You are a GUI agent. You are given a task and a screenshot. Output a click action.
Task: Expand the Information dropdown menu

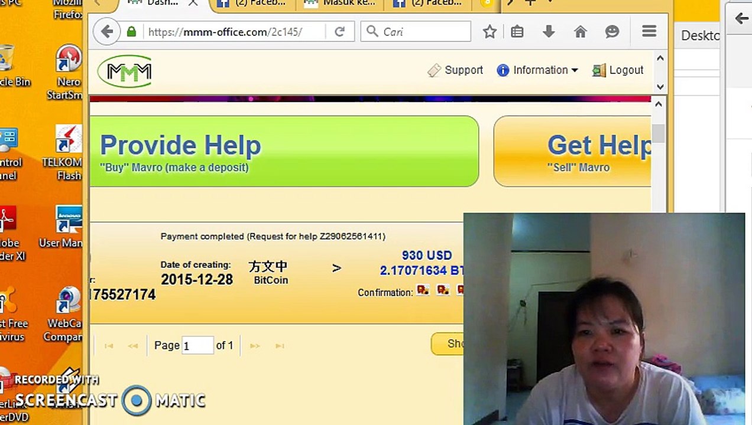(537, 70)
